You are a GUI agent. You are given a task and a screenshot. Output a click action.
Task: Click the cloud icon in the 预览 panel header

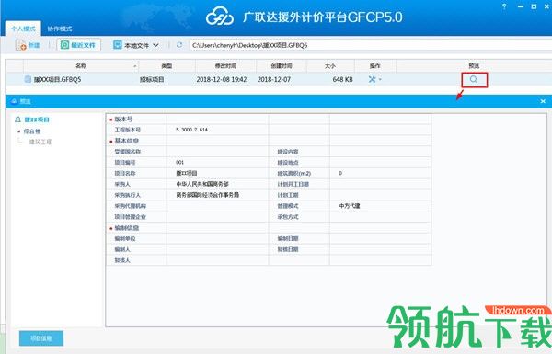(14, 101)
